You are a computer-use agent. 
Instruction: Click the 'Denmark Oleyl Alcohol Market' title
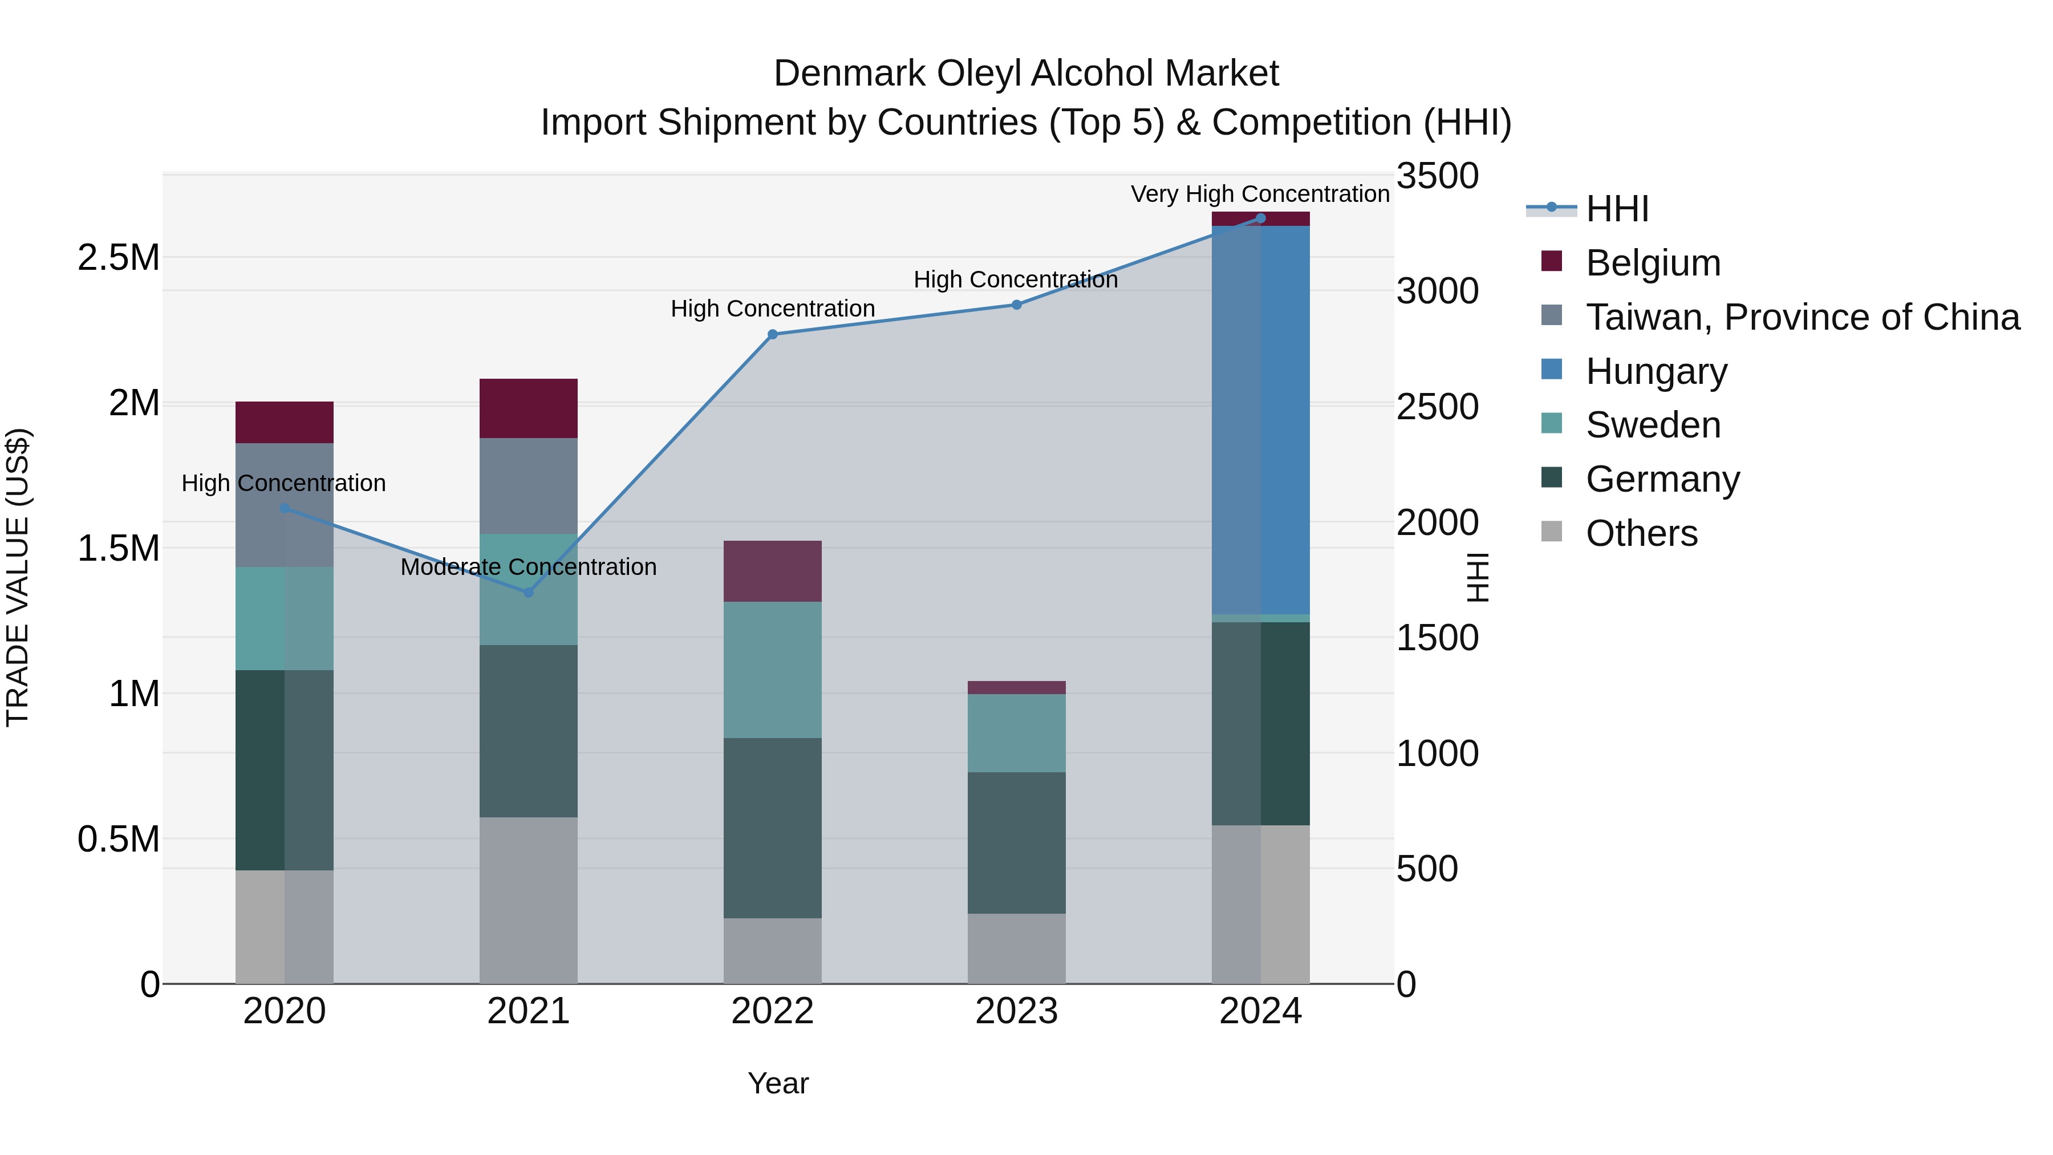(1026, 74)
